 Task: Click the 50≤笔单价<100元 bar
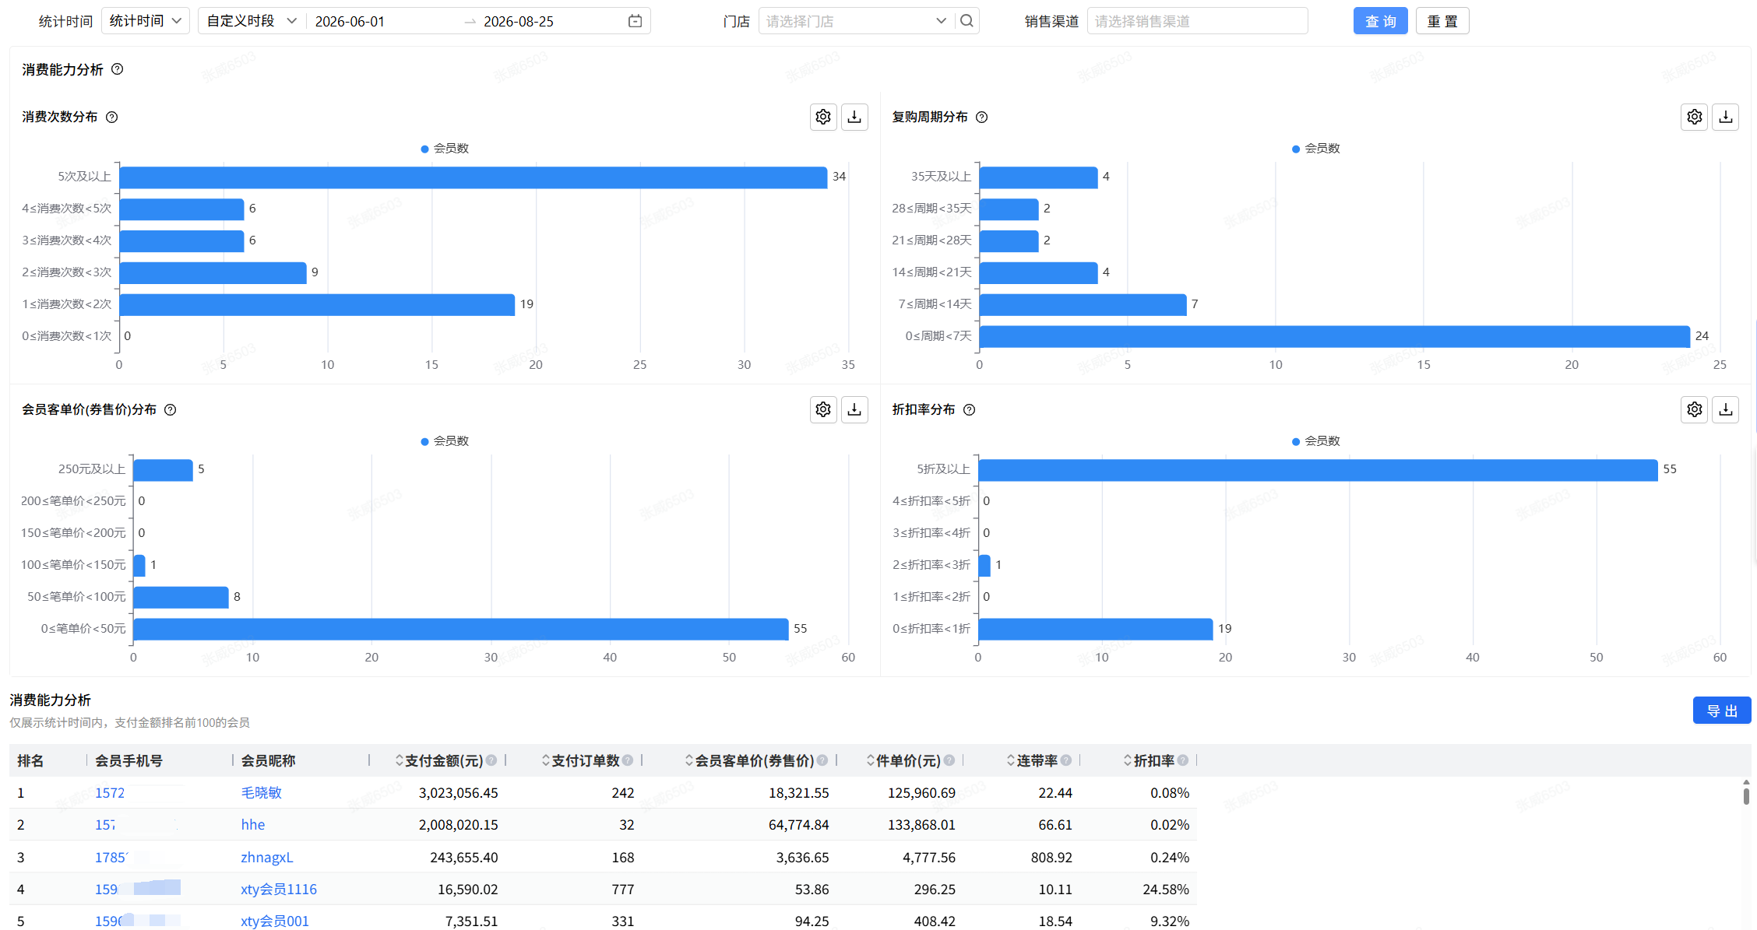181,598
